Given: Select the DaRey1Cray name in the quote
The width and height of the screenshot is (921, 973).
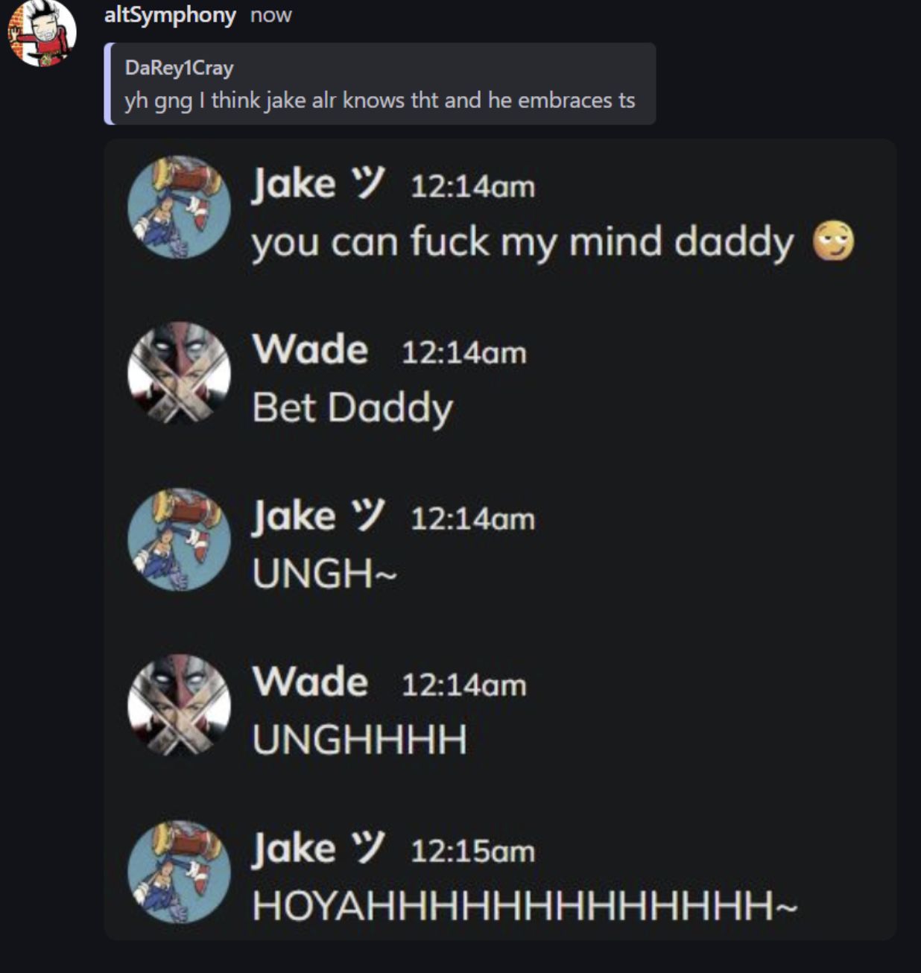Looking at the screenshot, I should click(179, 68).
